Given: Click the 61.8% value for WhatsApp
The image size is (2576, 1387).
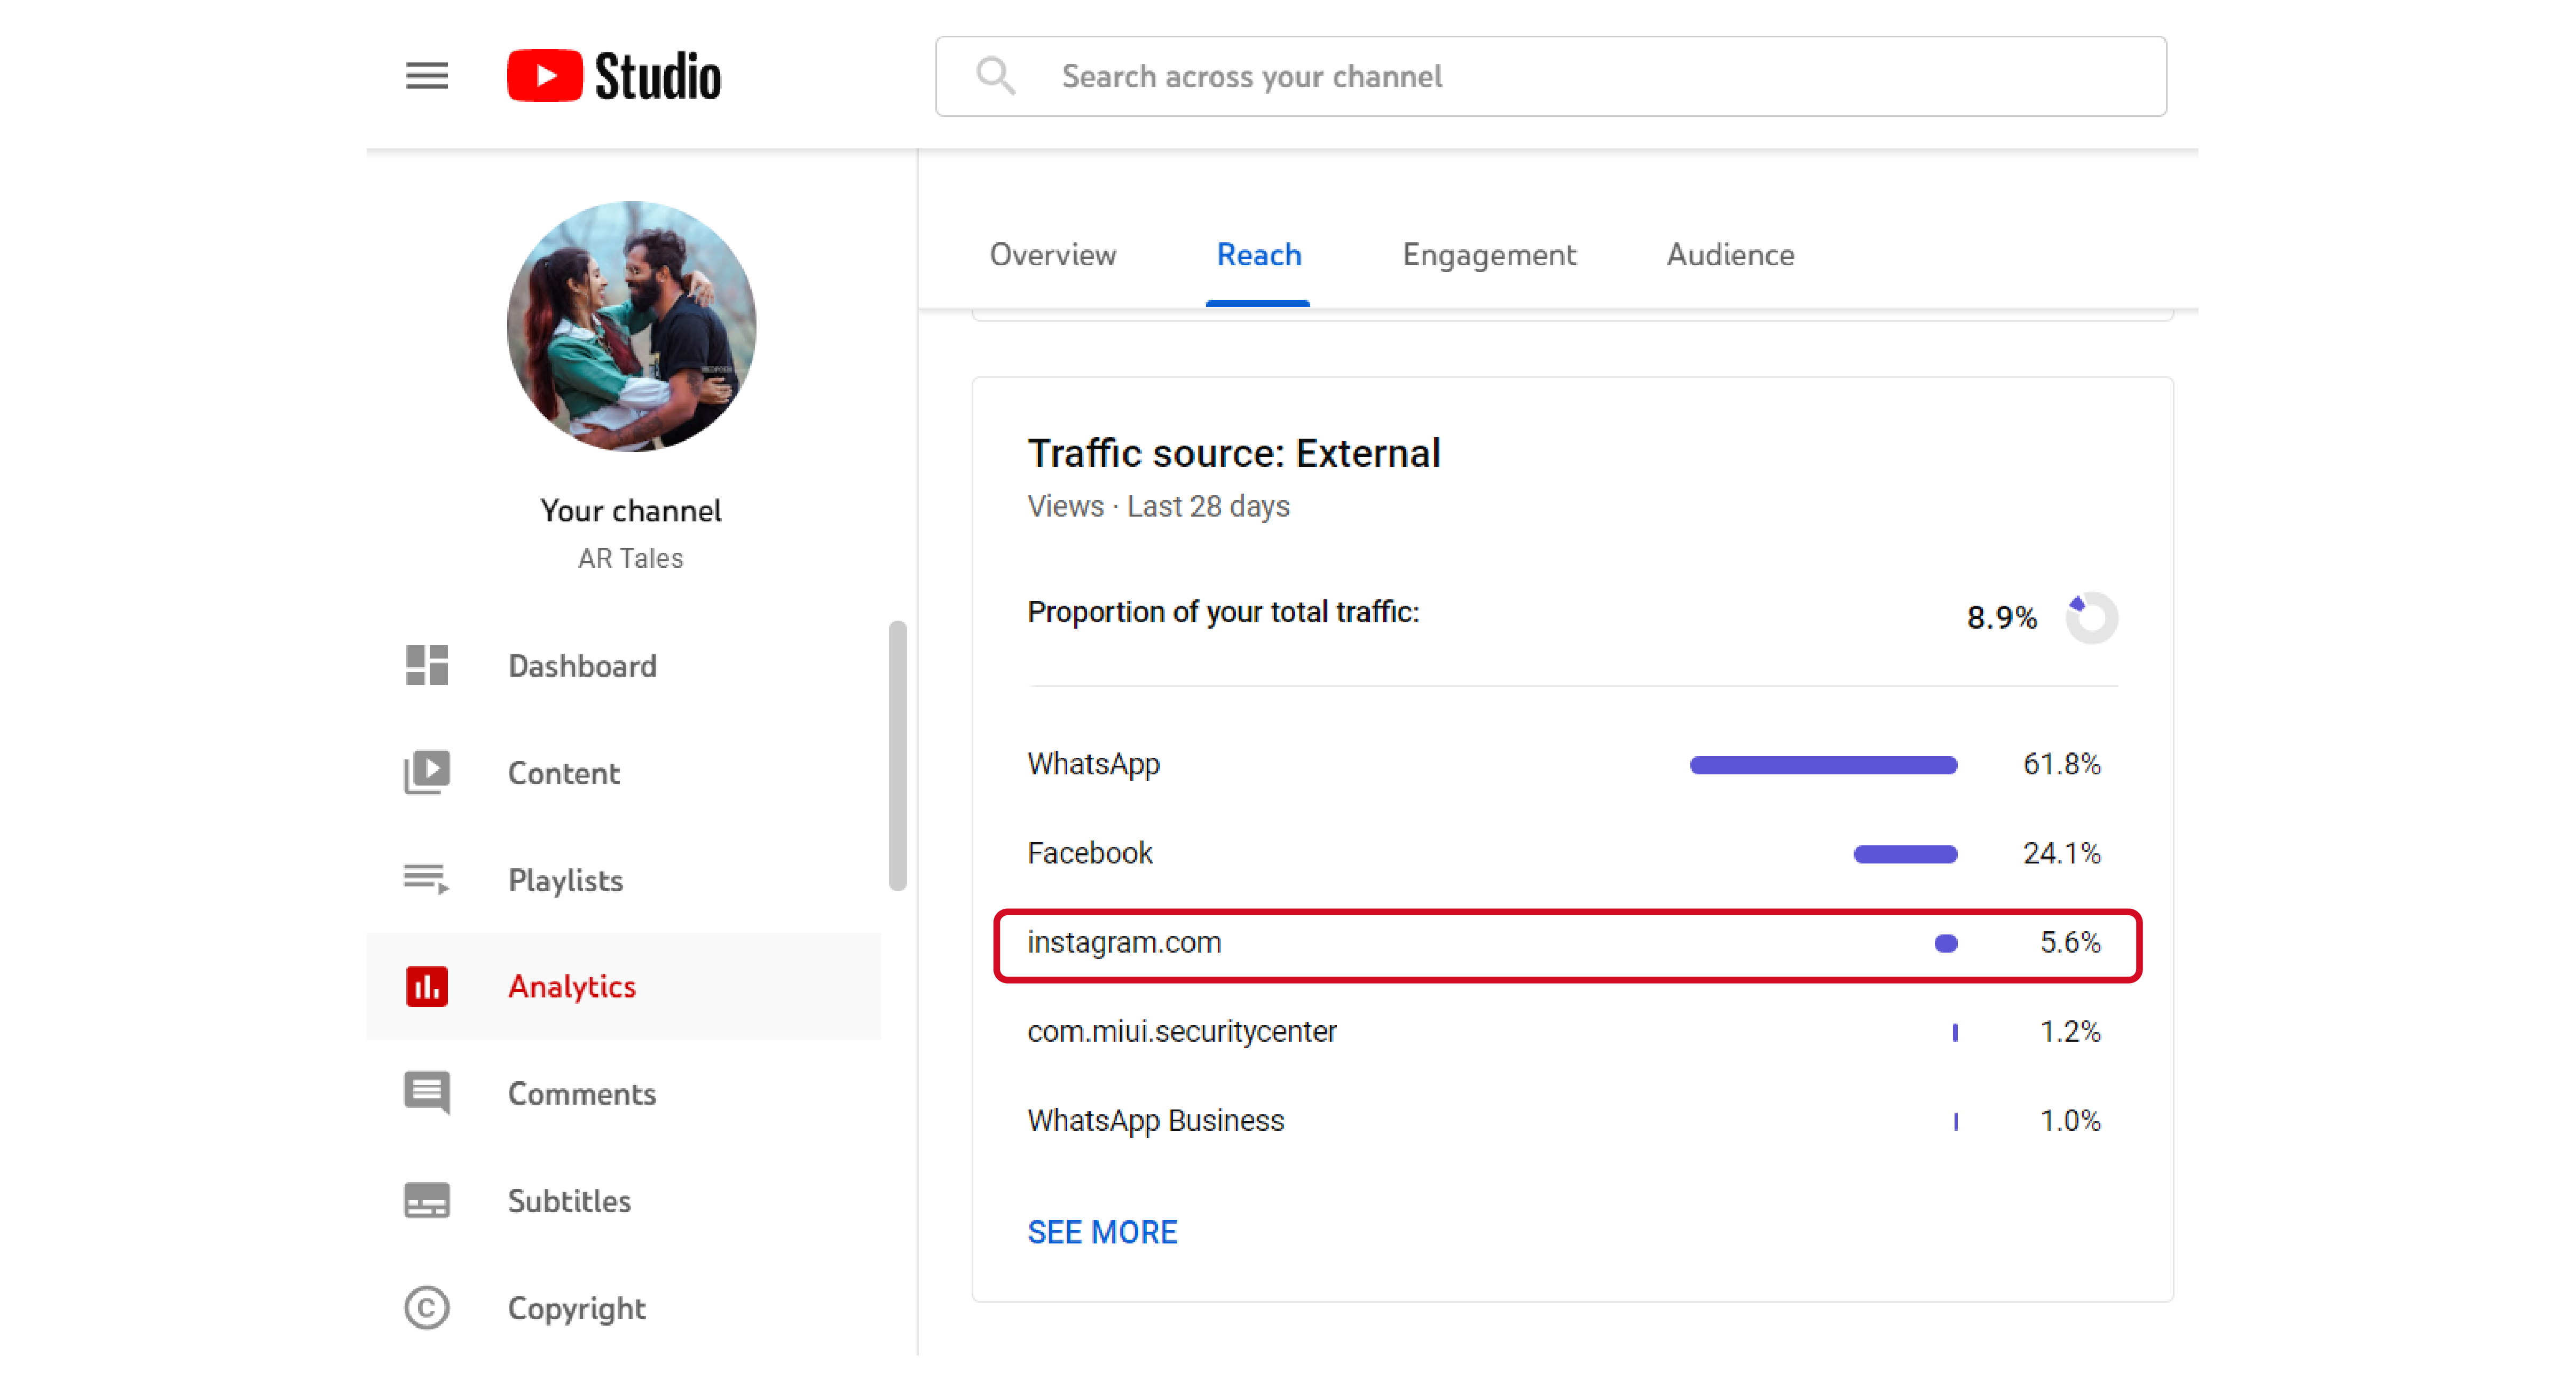Looking at the screenshot, I should [2062, 764].
